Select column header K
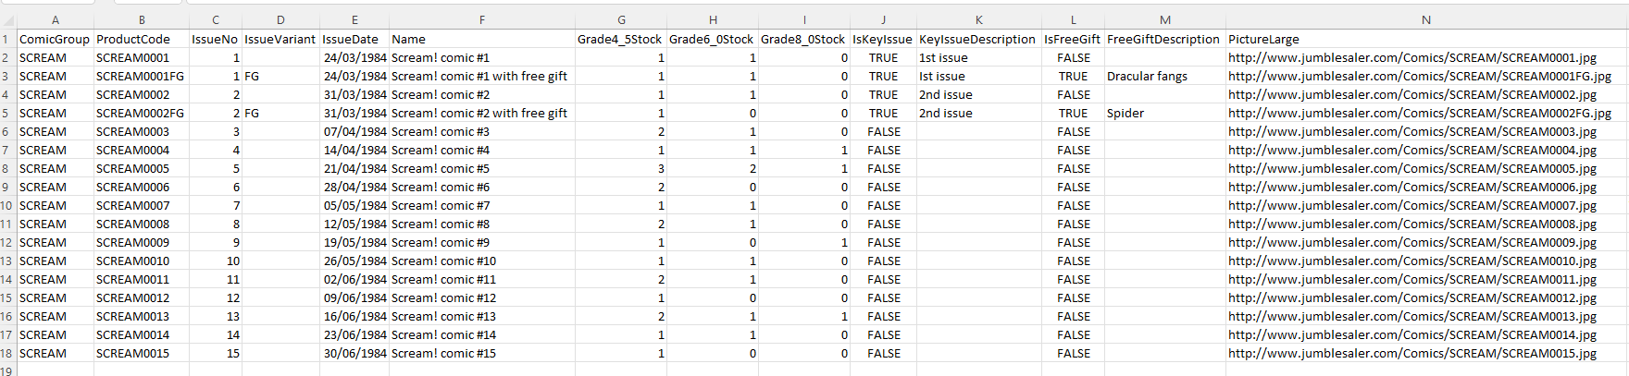This screenshot has height=376, width=1629. [979, 19]
